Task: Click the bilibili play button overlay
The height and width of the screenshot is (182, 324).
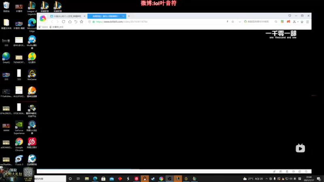Action: pos(300,148)
